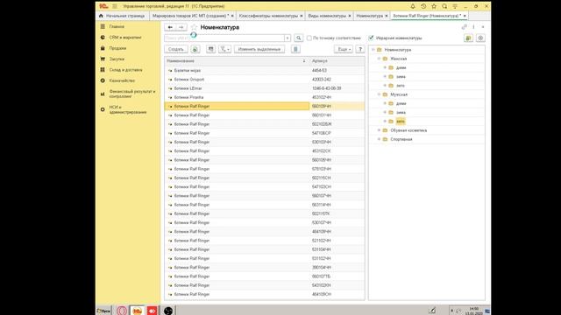561x315 pixels.
Task: Open notifications bell in title bar
Action: [413, 6]
